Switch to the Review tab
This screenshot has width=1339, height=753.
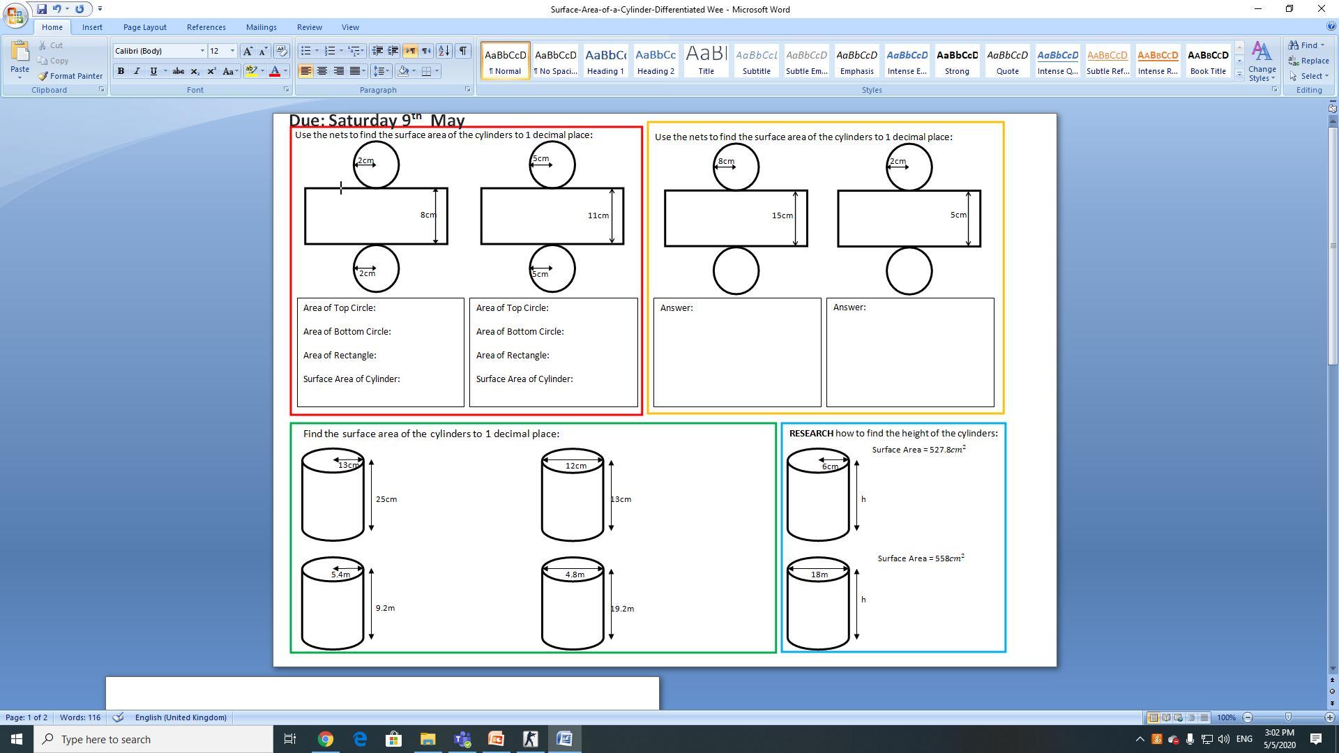(309, 27)
